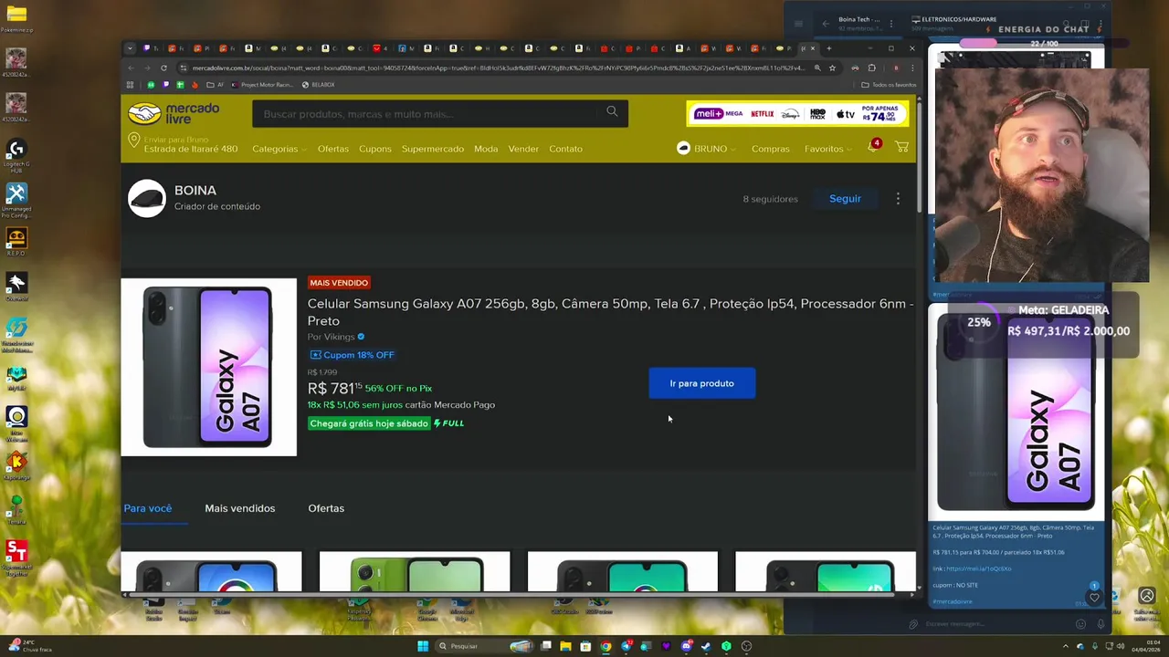Click the emoji icon in the chat message box
1169x657 pixels.
coord(1080,624)
